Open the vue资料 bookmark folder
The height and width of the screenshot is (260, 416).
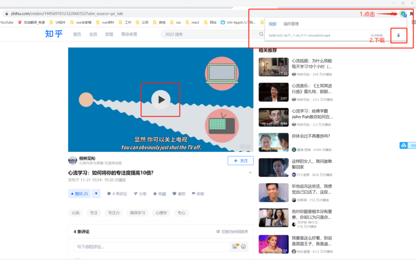pos(105,22)
